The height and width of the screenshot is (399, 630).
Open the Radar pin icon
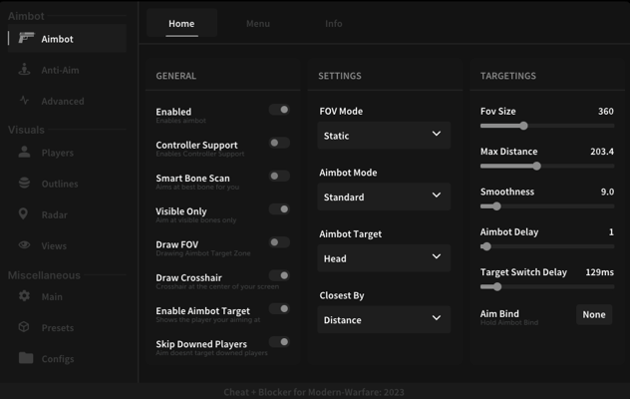(x=24, y=214)
